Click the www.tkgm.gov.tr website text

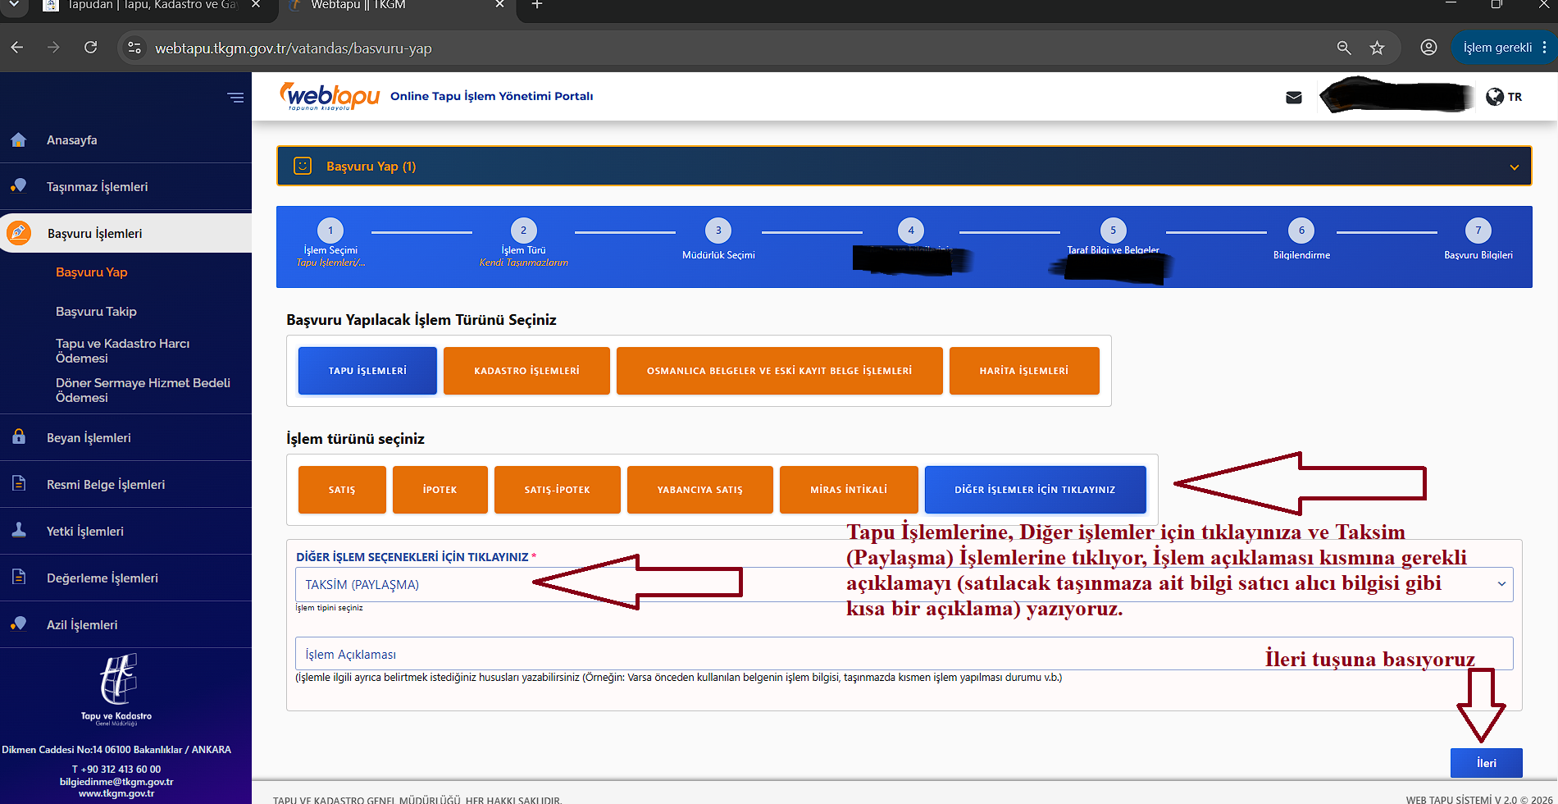[x=116, y=793]
